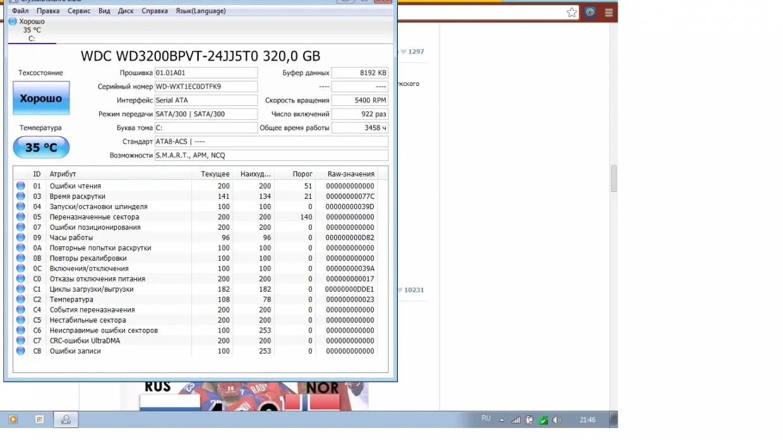Screen dimensions: 783x440
Task: Click the Число включений value 922 раз
Action: click(360, 114)
